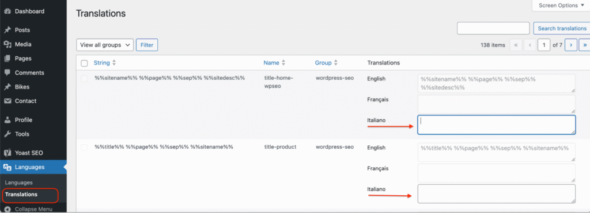590x213 pixels.
Task: Check the title-product row checkbox
Action: 84,148
